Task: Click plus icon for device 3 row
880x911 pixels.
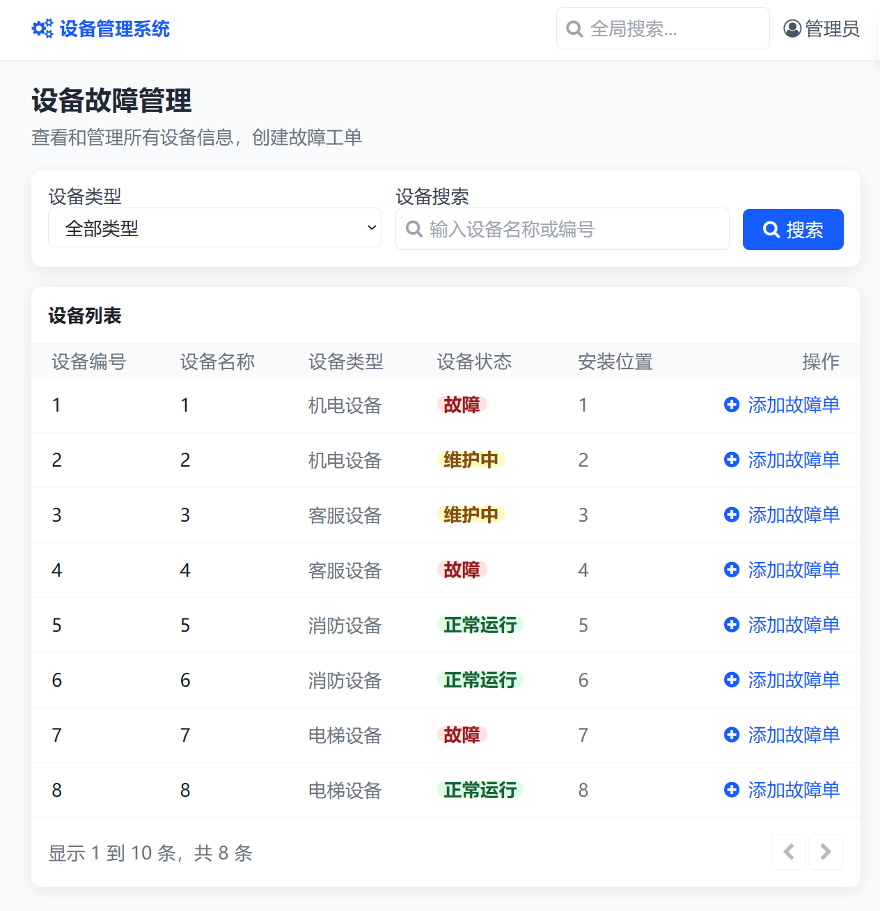Action: click(732, 515)
